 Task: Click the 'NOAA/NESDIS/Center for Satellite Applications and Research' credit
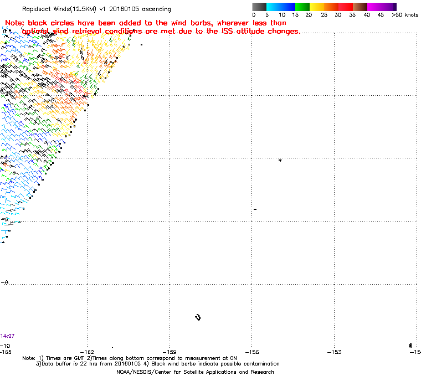pyautogui.click(x=195, y=372)
